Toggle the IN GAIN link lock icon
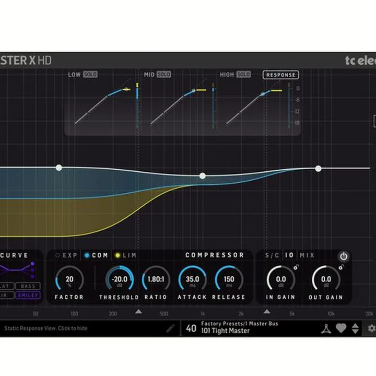The image size is (376, 376). coord(296,267)
